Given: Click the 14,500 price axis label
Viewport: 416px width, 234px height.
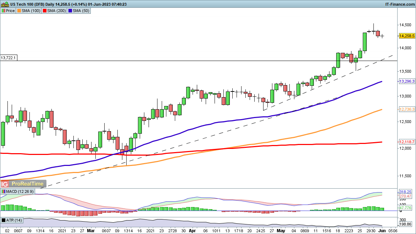Looking at the screenshot, I should tap(405, 25).
